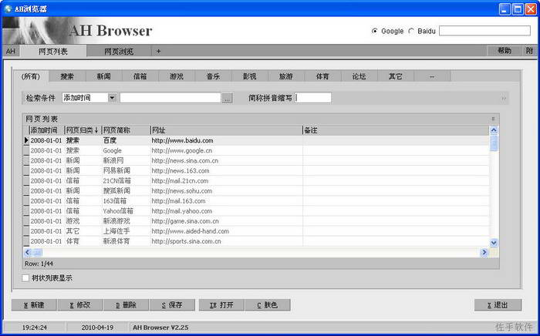Click the list's scroll down arrow
540x336 pixels.
point(494,243)
